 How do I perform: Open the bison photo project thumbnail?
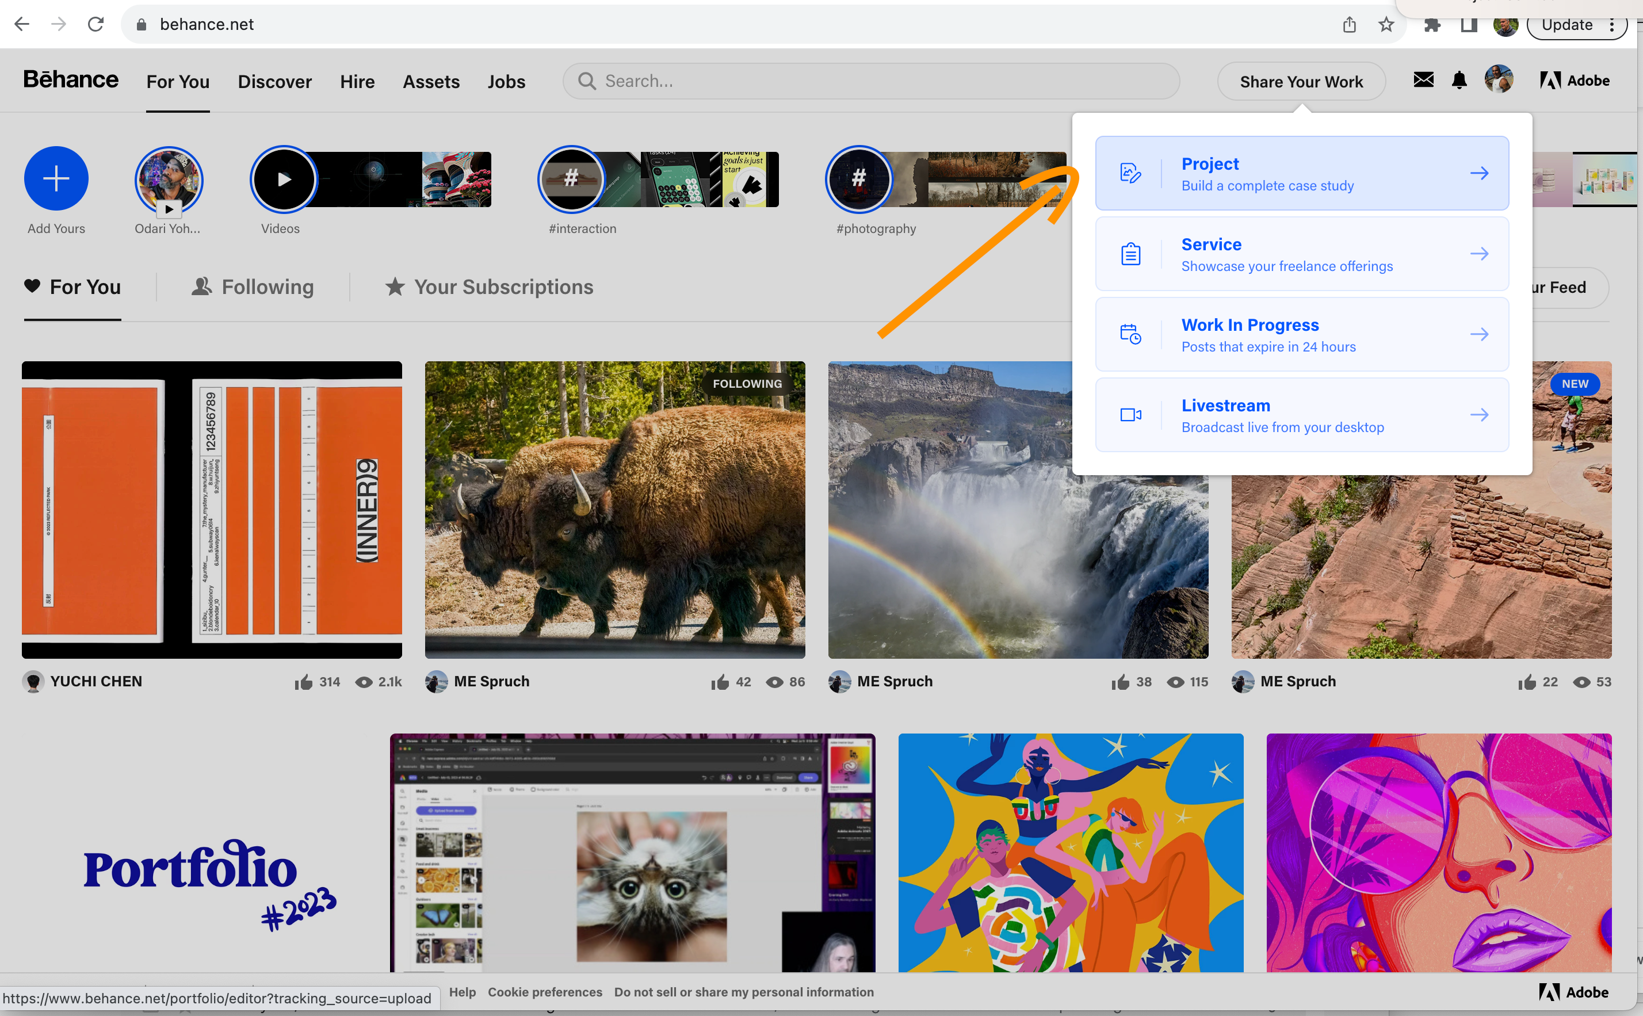tap(614, 509)
